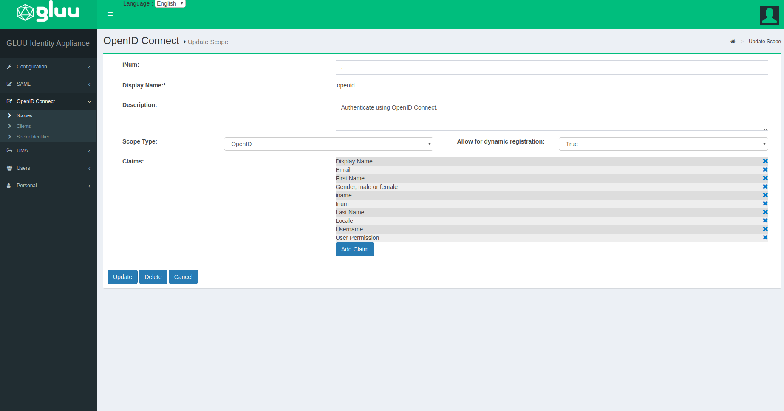The image size is (784, 411).
Task: Click the Cancel button
Action: pos(183,277)
